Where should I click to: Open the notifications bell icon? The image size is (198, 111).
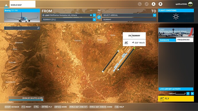160,4
